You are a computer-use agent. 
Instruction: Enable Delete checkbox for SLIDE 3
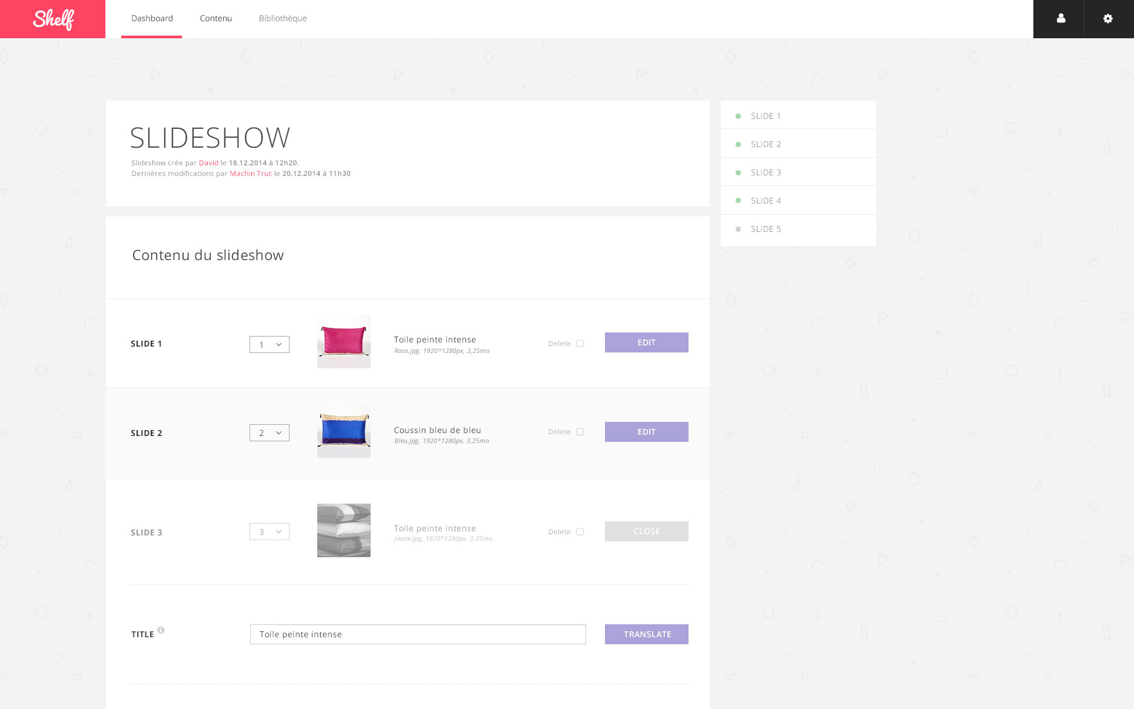pyautogui.click(x=580, y=532)
